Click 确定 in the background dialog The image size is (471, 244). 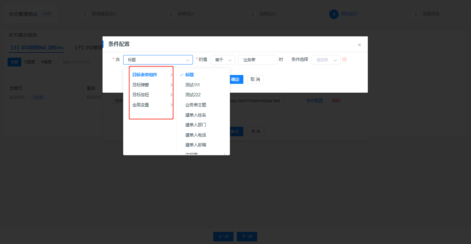236,131
